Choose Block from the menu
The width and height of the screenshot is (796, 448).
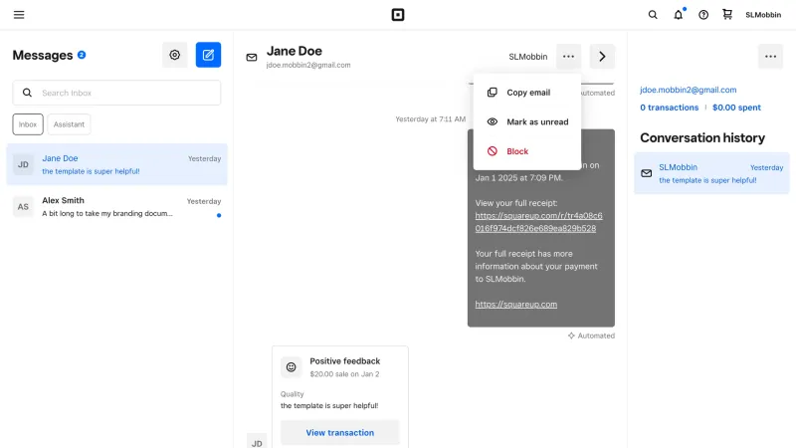click(527, 151)
